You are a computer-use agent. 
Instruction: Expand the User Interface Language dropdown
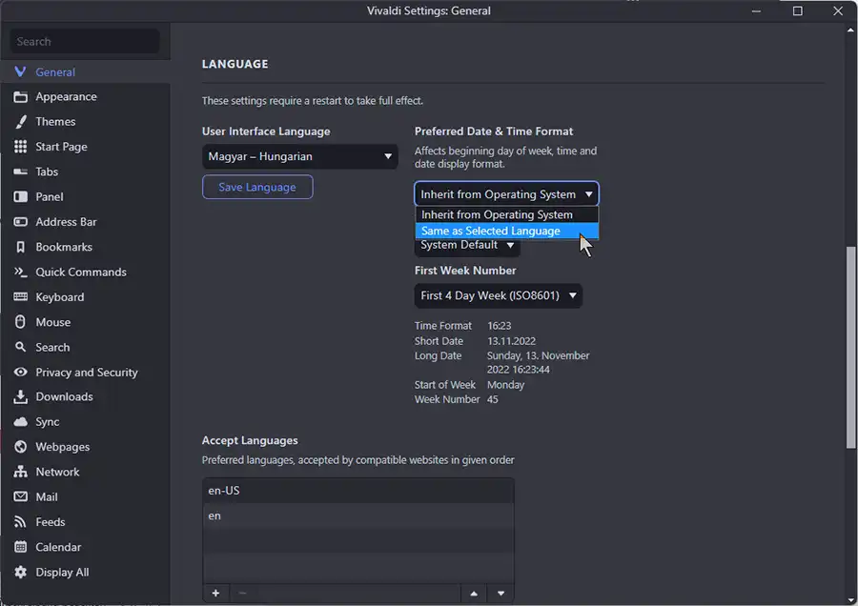299,156
